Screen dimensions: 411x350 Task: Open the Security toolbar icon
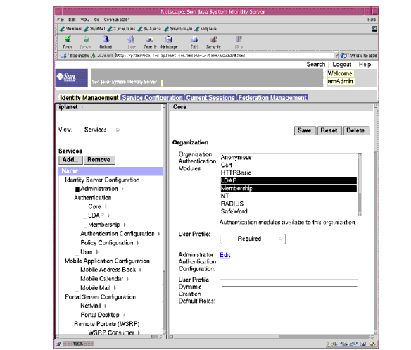tap(213, 39)
